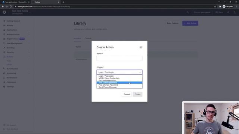
Task: Click Get support link at sidebar bottom
Action: 11,125
